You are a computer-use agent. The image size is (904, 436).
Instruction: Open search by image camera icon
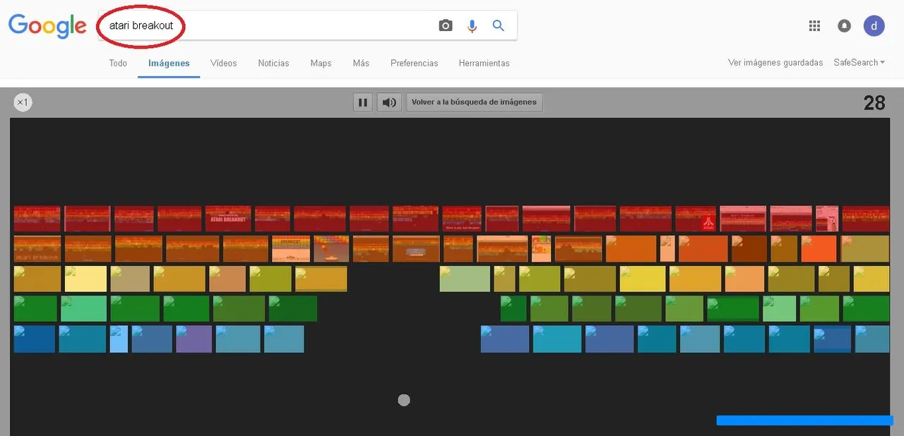pos(445,26)
